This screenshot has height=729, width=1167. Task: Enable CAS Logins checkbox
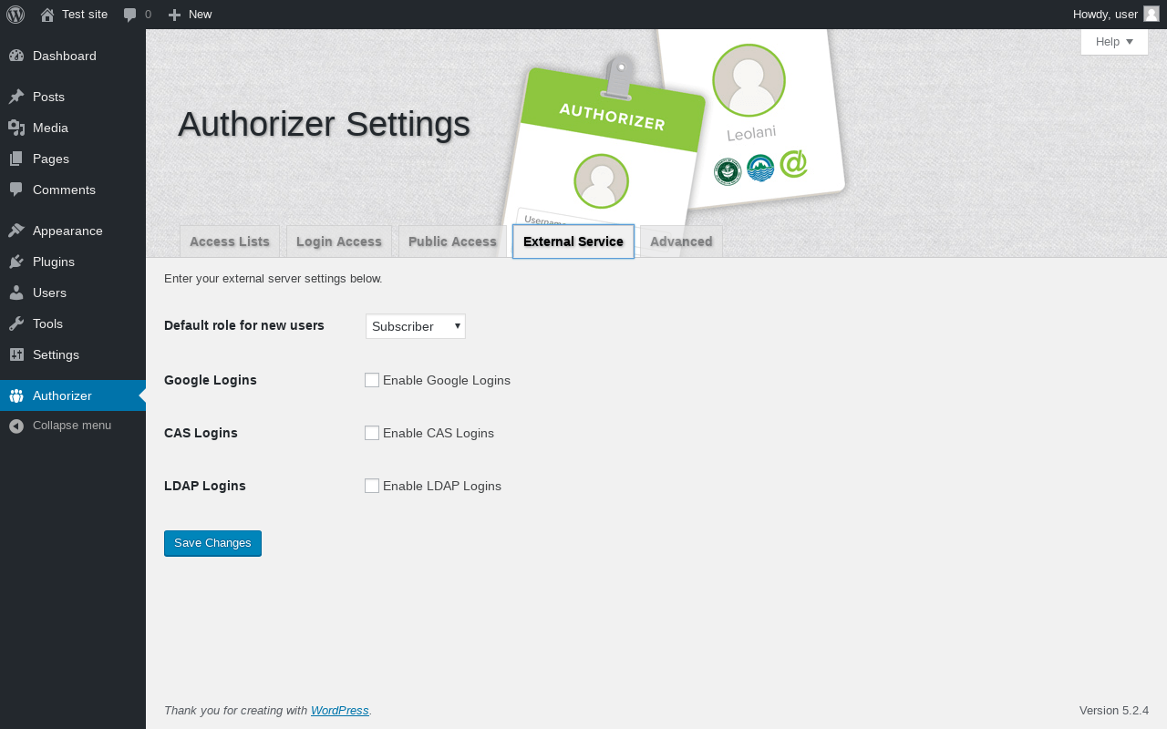[372, 433]
